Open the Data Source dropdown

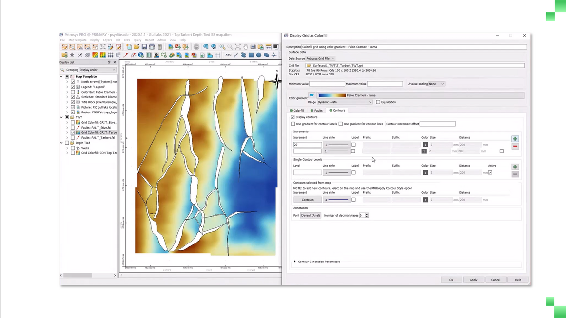[320, 58]
